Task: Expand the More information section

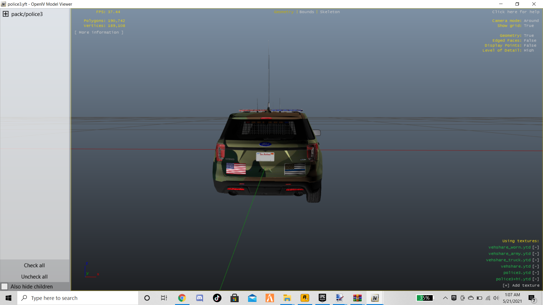Action: (x=99, y=32)
